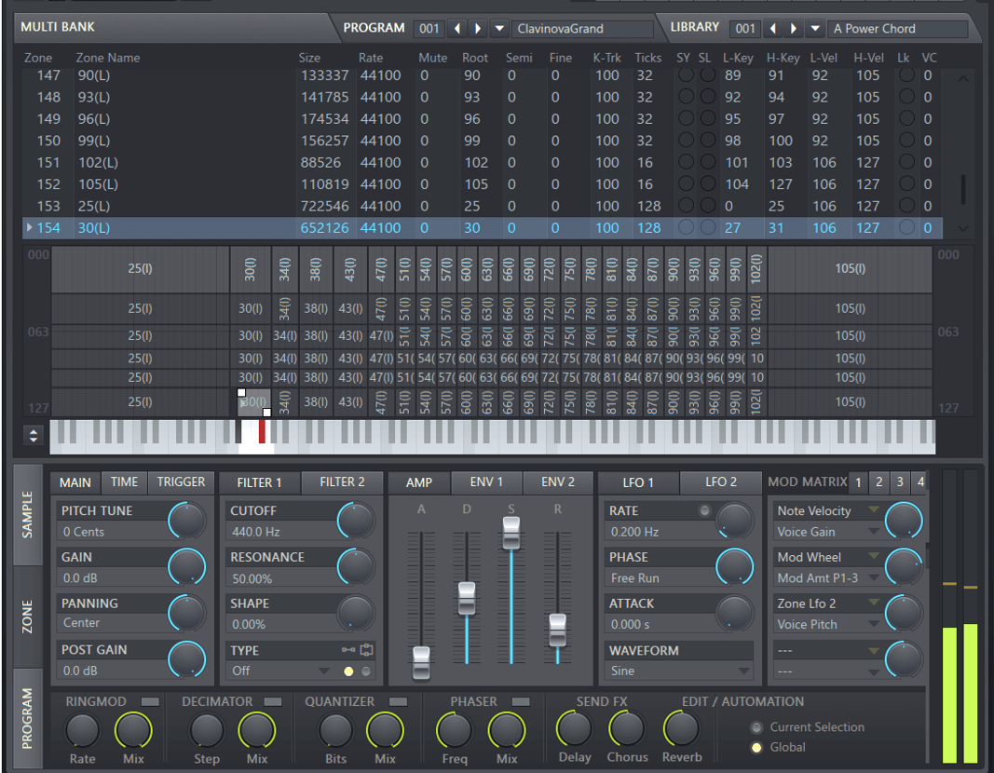Click the Send FX Chorus knob
The width and height of the screenshot is (994, 773).
tap(626, 728)
